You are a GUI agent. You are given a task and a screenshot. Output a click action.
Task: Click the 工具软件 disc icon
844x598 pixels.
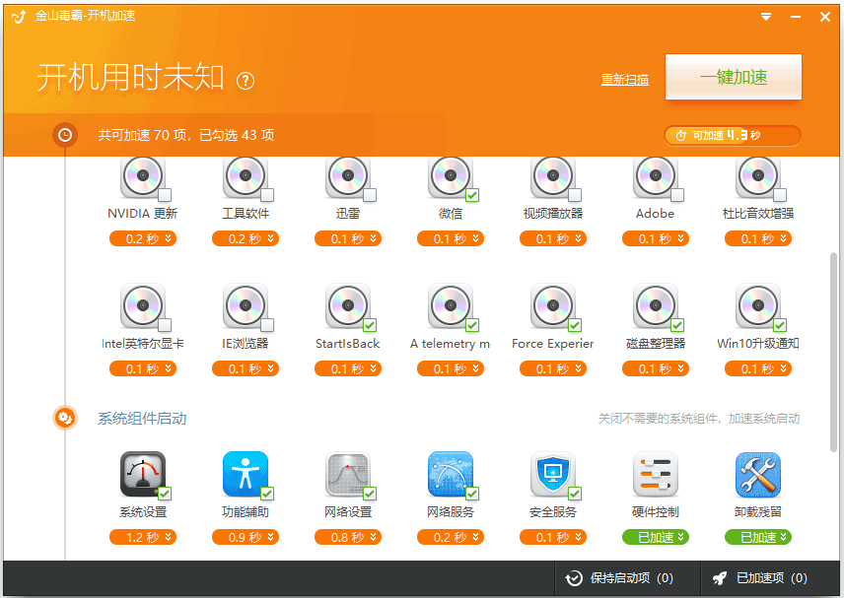pyautogui.click(x=246, y=177)
